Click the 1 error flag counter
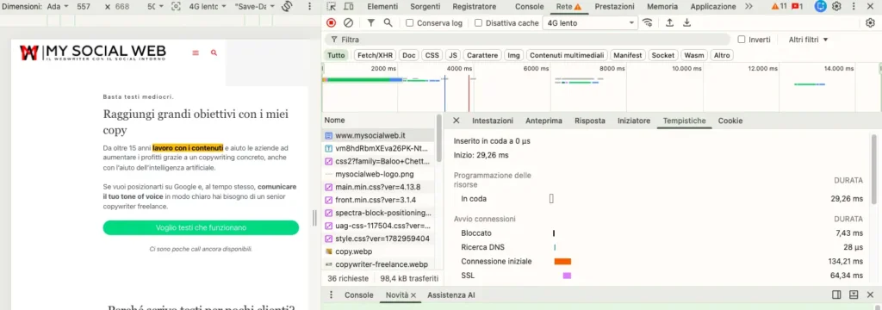 tap(797, 7)
